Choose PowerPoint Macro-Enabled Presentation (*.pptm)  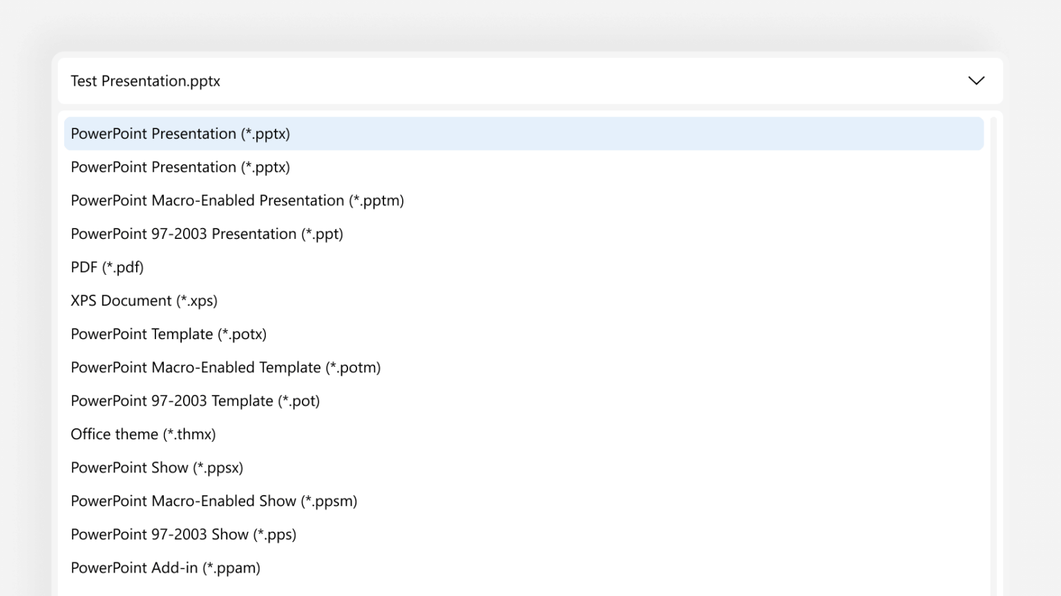tap(238, 200)
